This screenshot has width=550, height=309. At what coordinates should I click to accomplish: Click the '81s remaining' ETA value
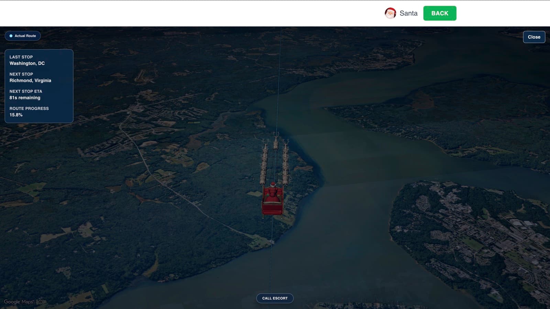(x=25, y=98)
